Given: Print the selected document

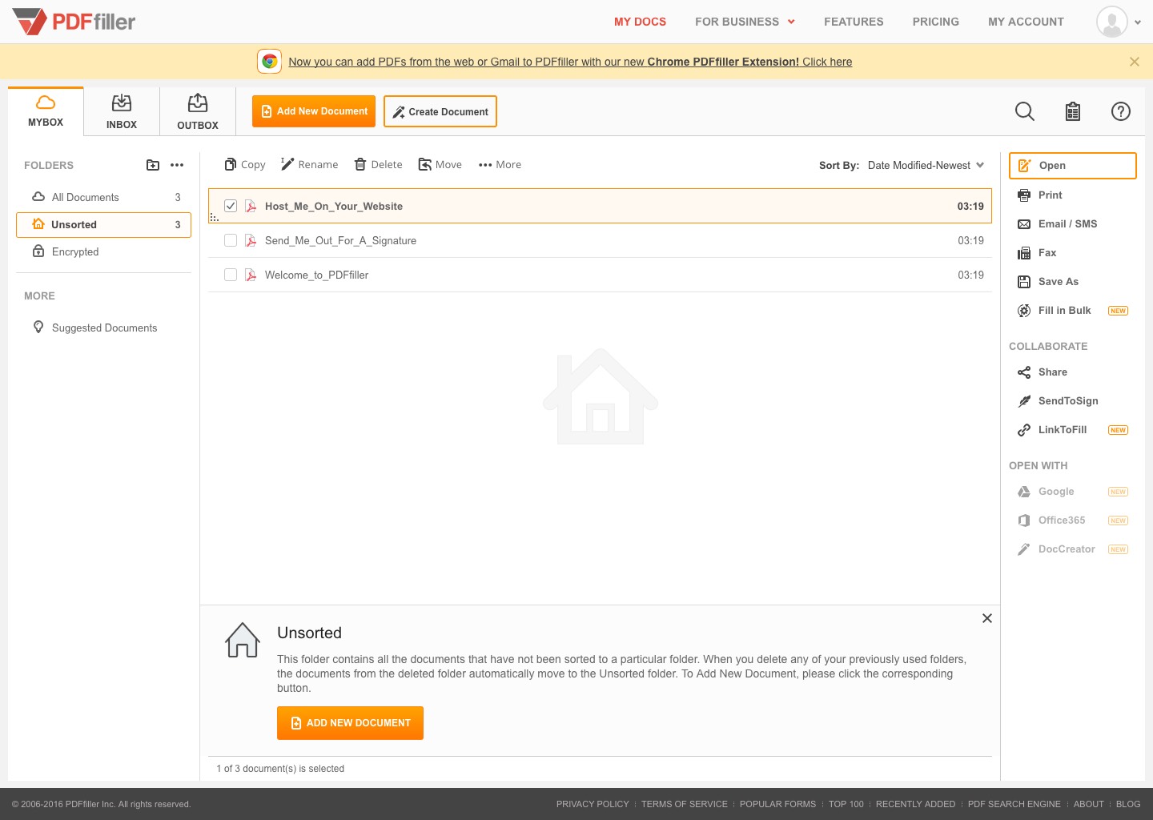Looking at the screenshot, I should pyautogui.click(x=1040, y=195).
